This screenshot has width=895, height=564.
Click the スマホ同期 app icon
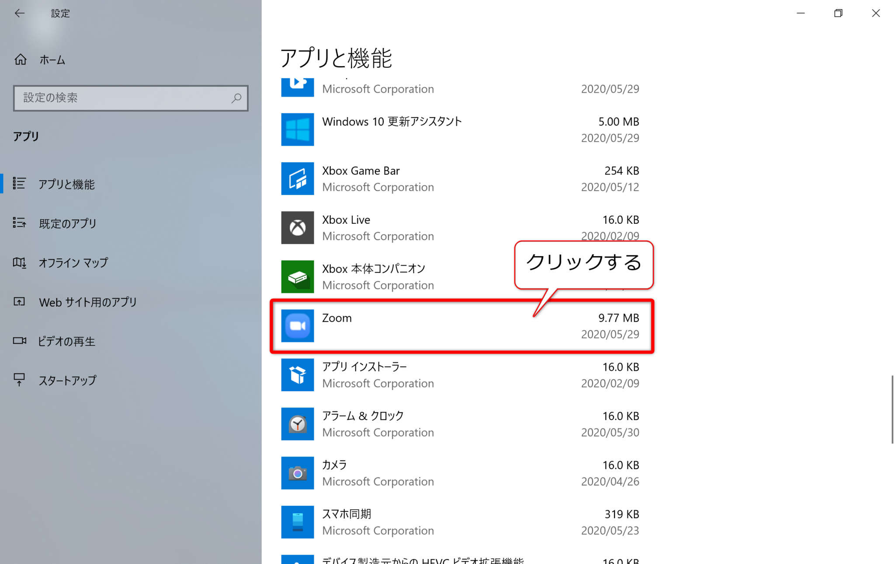[x=298, y=522]
